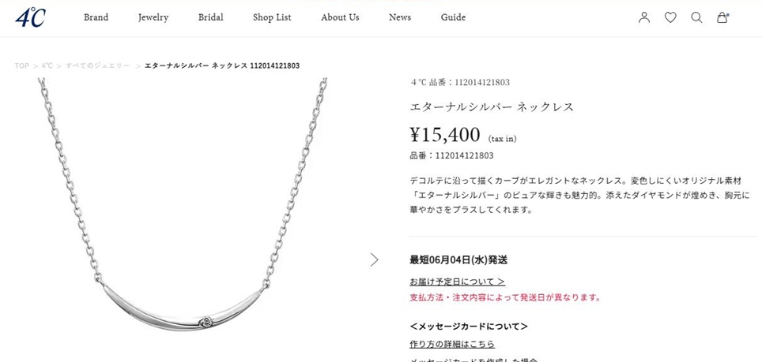Open About Us menu item

(340, 17)
